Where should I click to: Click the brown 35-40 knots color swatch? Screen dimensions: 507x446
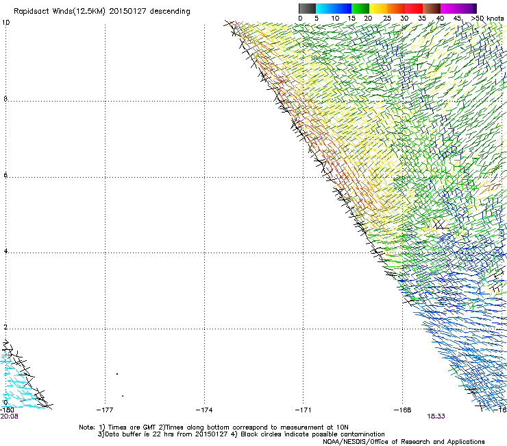click(432, 8)
